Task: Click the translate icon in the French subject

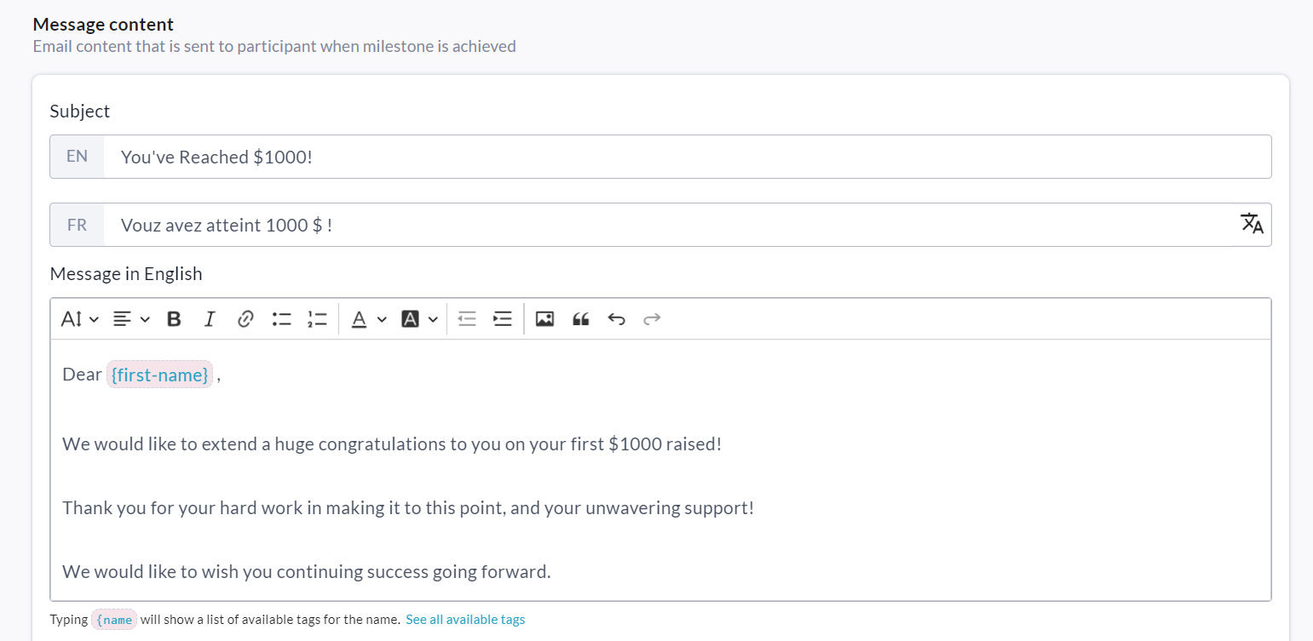Action: (1252, 224)
